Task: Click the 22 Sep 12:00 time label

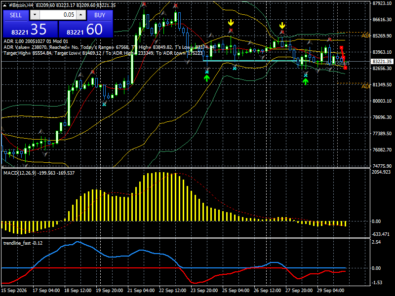Action: [172, 290]
